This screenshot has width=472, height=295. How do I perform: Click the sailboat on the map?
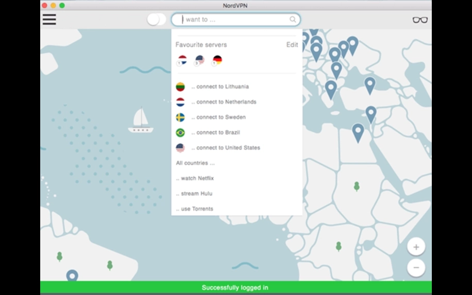141,119
